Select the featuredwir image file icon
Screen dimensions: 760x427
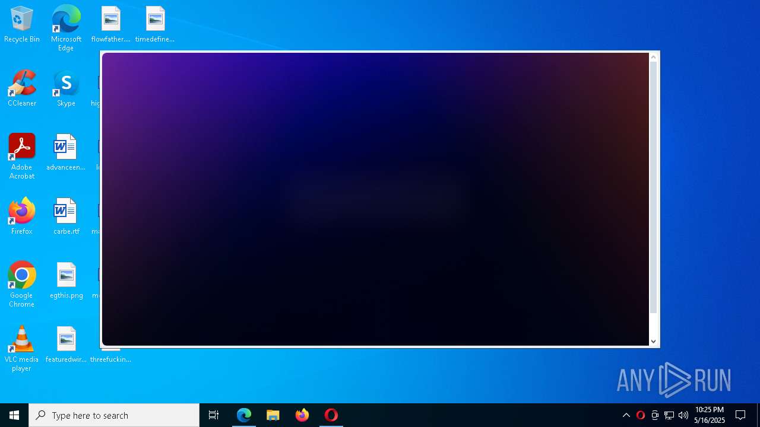(66, 345)
